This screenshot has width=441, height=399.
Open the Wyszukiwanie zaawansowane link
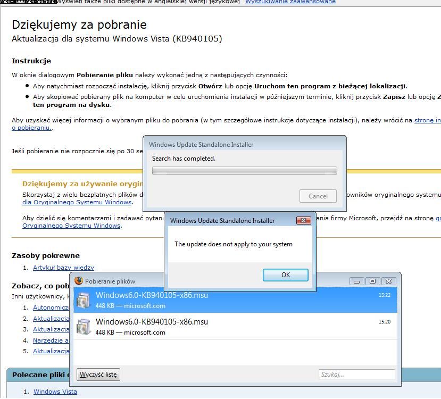tap(290, 2)
